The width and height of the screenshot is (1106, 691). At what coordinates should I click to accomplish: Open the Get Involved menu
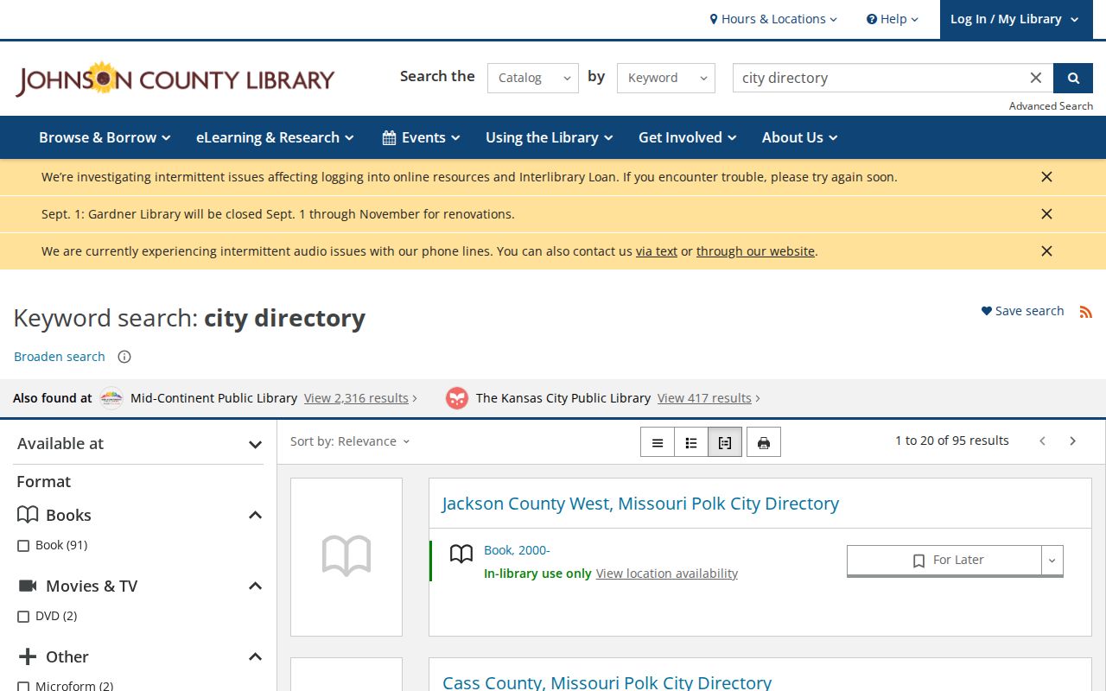point(687,137)
